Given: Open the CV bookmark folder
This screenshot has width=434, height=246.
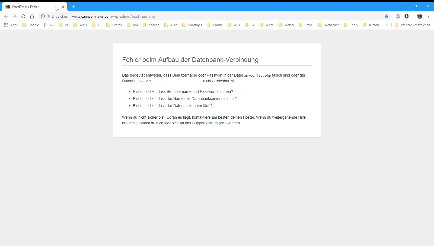Looking at the screenshot, I should point(250,25).
